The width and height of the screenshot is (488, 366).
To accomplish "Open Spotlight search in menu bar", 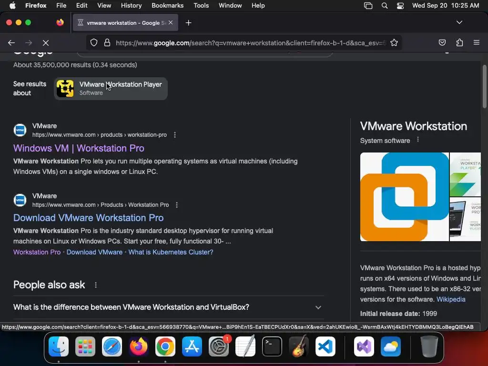I will coord(385,6).
